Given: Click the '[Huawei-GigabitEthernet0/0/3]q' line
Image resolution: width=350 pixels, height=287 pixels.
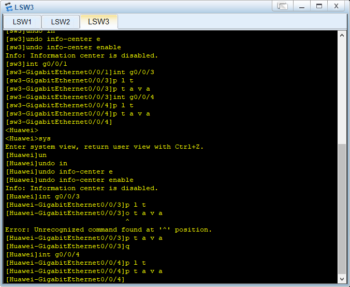Looking at the screenshot, I should 67,246.
